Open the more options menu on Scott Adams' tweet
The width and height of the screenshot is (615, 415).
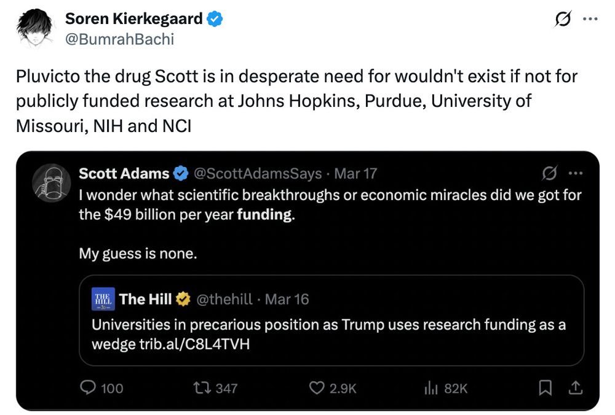pyautogui.click(x=576, y=174)
